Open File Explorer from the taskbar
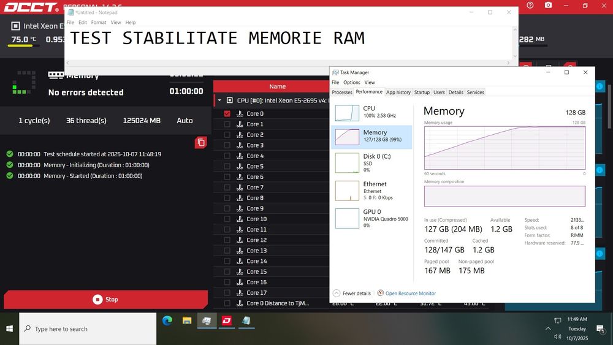The image size is (613, 345). click(x=187, y=320)
